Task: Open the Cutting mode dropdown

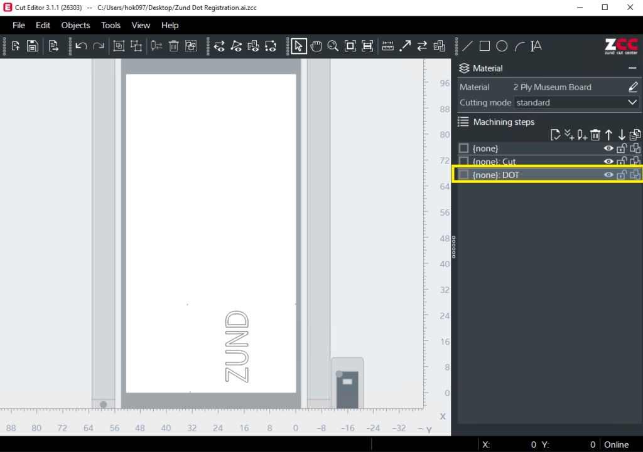Action: [x=576, y=102]
